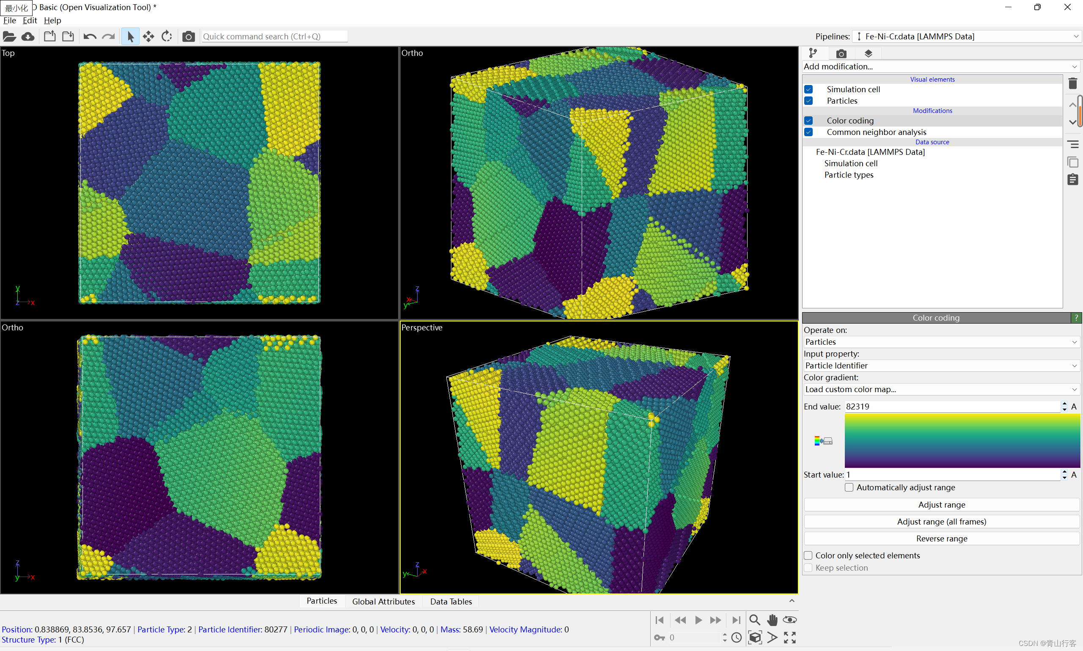Screen dimensions: 1083x651
Task: Select the Rotate mode tool icon
Action: pos(167,36)
